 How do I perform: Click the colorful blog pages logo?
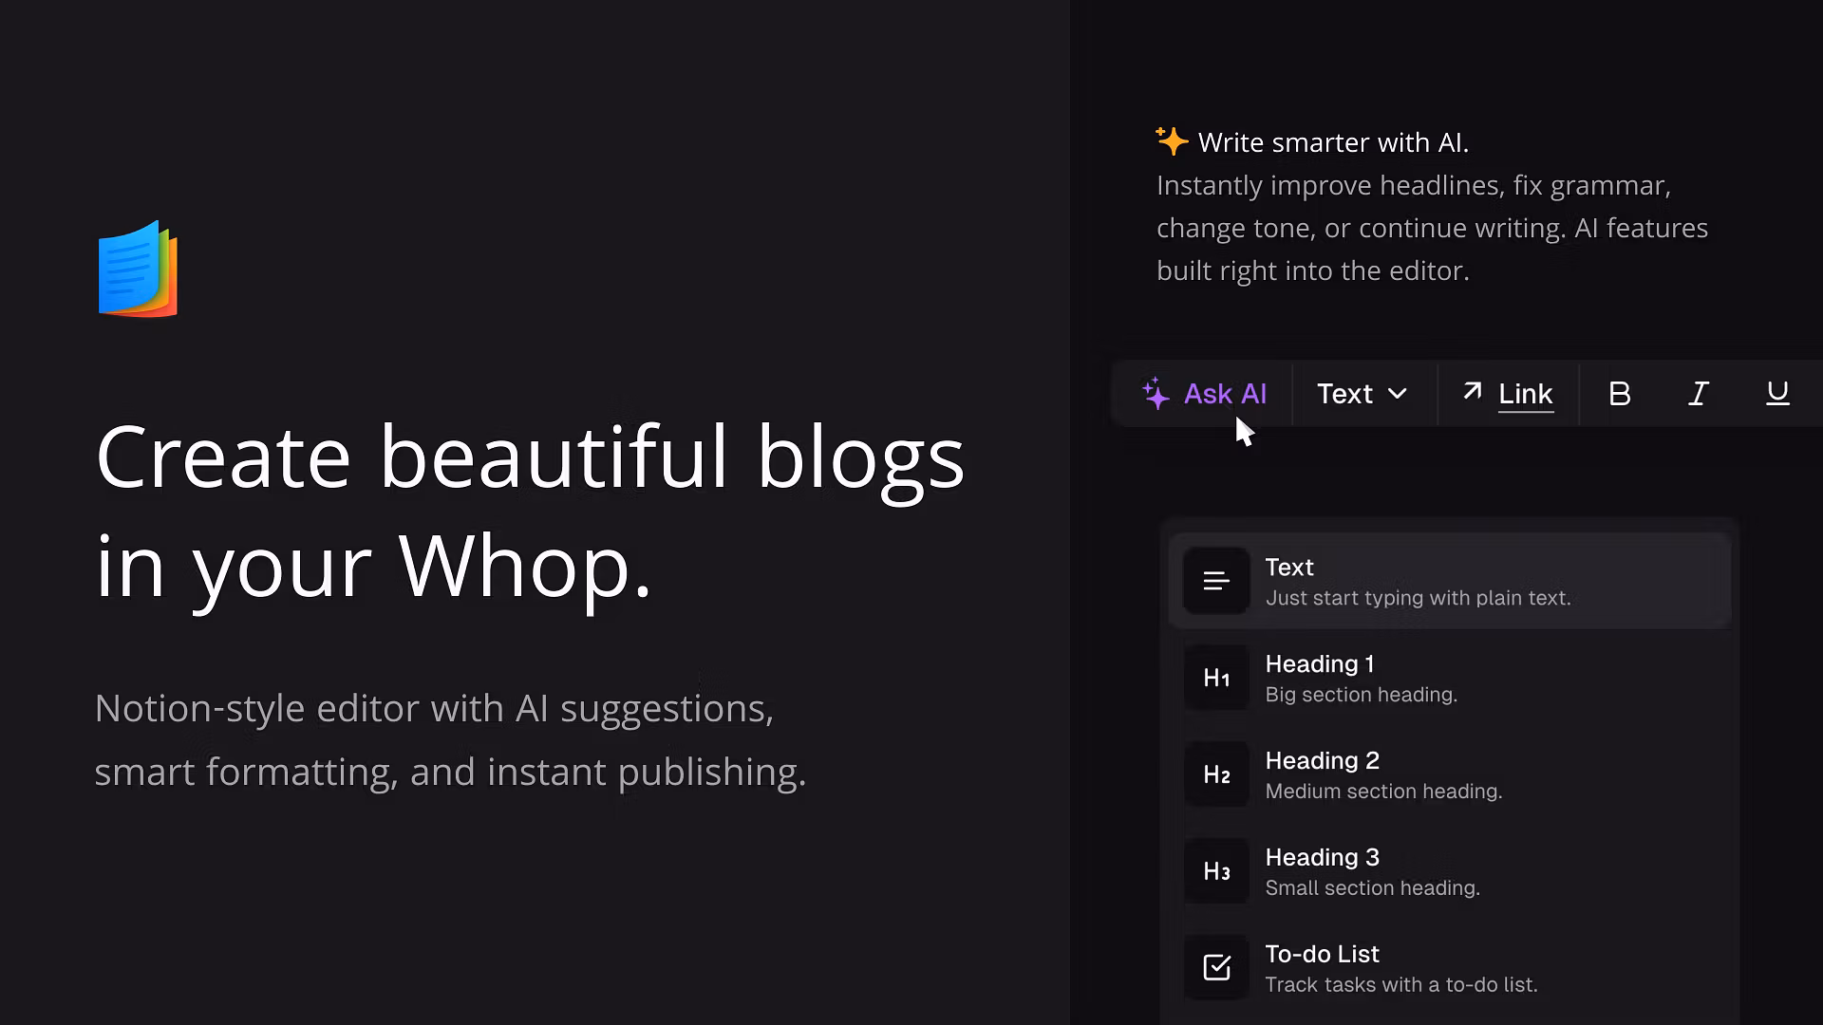(x=139, y=269)
